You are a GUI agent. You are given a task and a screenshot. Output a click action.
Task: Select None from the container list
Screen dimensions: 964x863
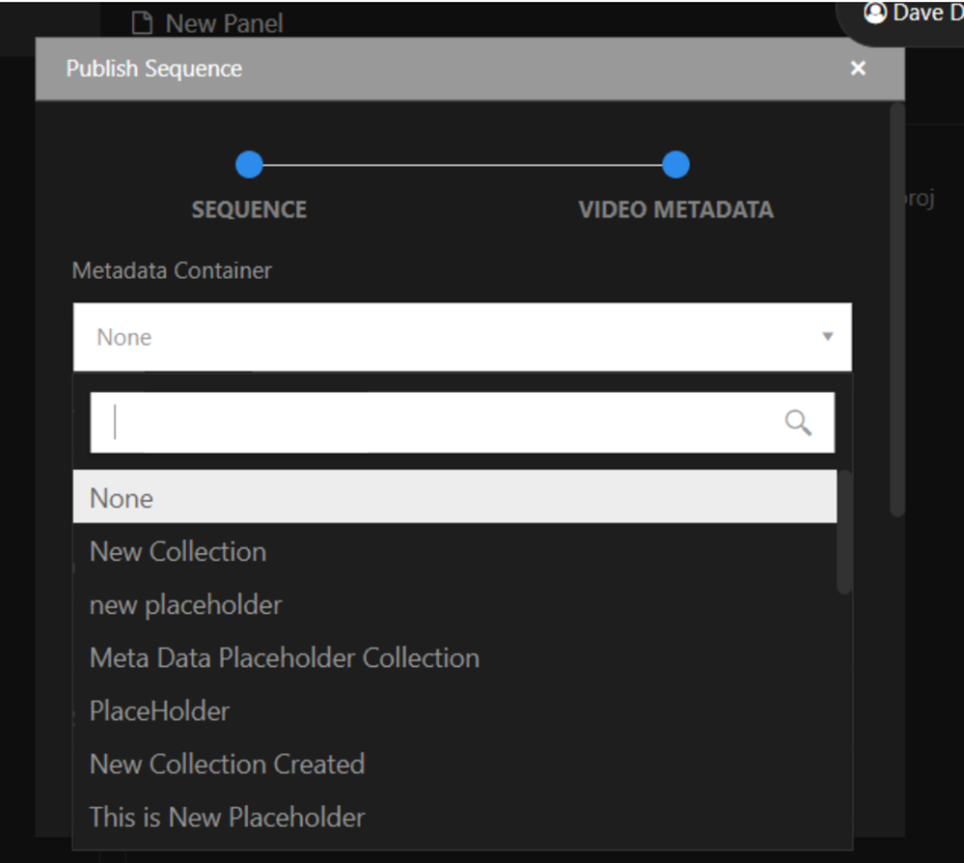(454, 497)
